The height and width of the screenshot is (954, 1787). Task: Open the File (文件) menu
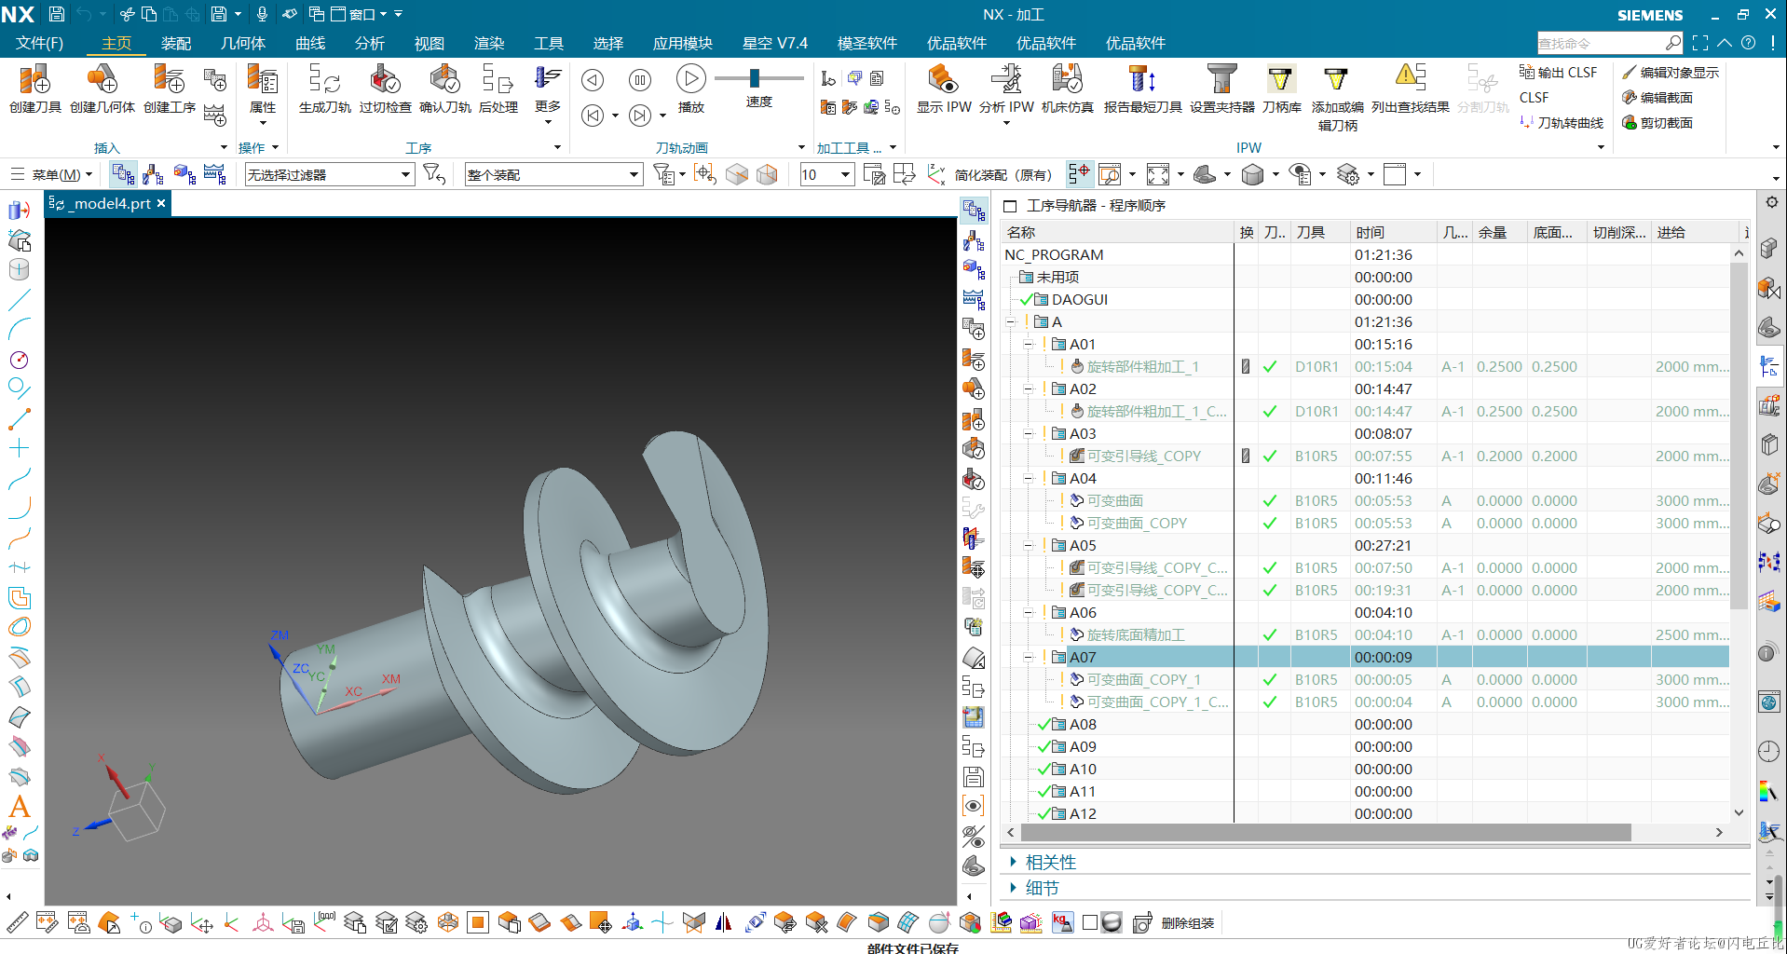click(x=39, y=43)
